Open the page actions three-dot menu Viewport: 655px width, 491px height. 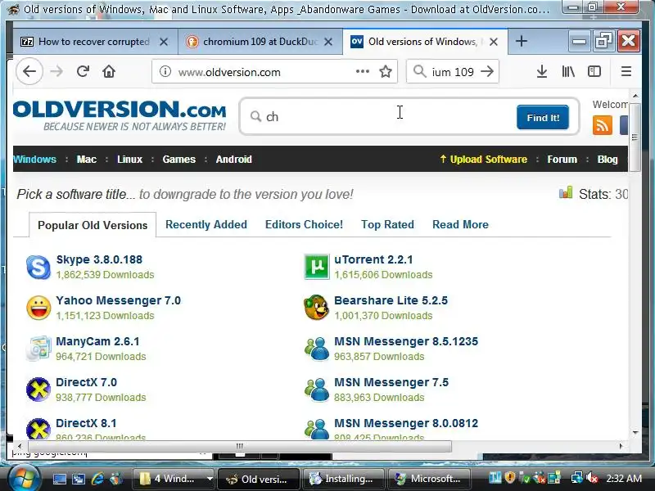362,71
